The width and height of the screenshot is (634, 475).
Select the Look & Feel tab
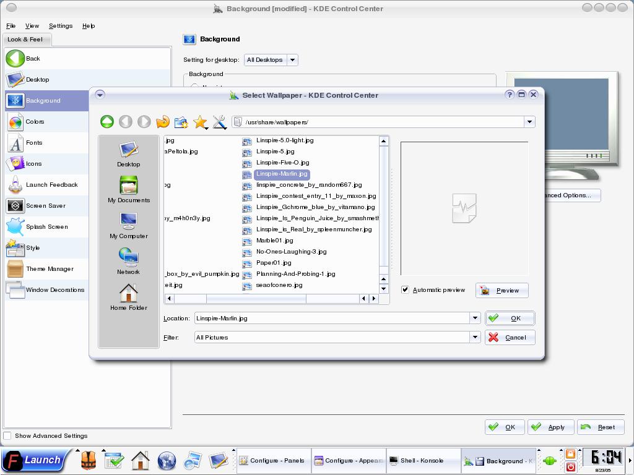pyautogui.click(x=27, y=40)
